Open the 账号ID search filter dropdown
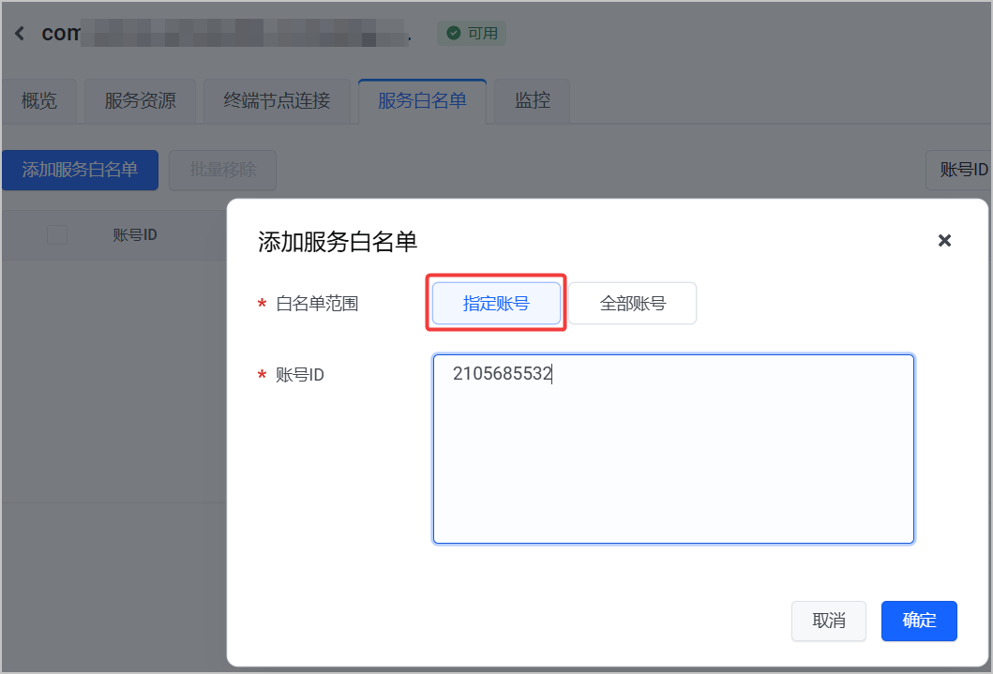 (x=959, y=170)
